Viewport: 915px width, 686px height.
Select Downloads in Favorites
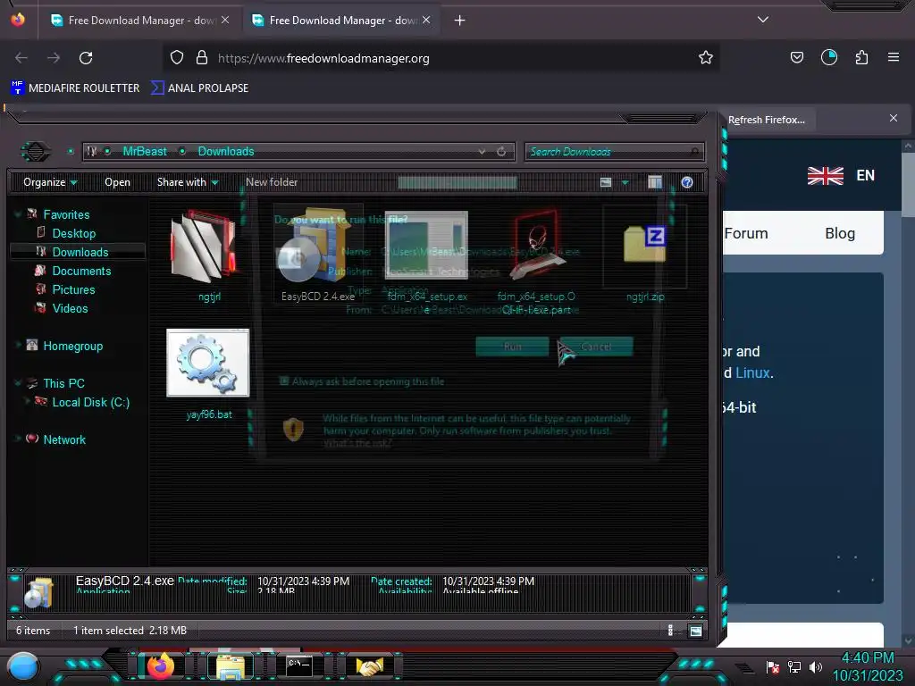click(80, 252)
